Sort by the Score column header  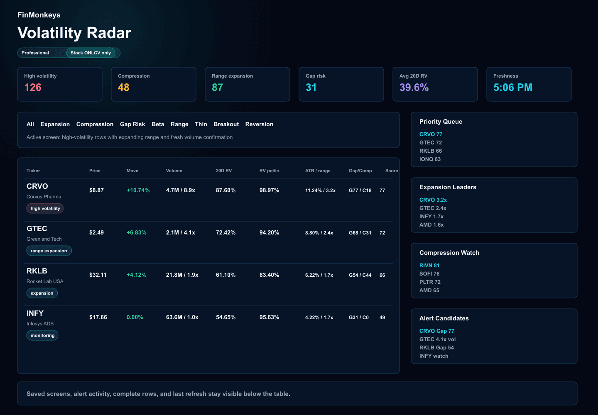click(392, 171)
